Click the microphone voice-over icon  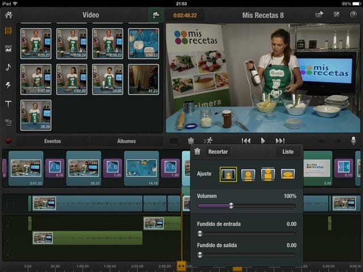(x=353, y=141)
